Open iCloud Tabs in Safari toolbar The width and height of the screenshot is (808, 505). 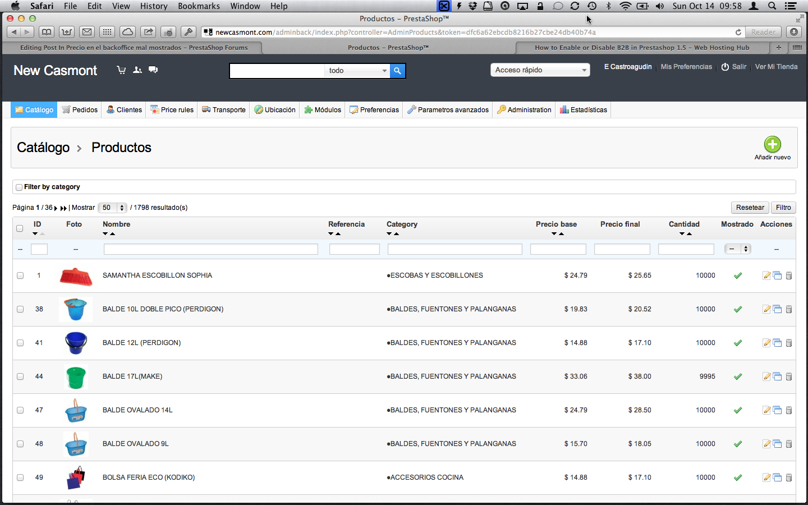click(x=127, y=32)
